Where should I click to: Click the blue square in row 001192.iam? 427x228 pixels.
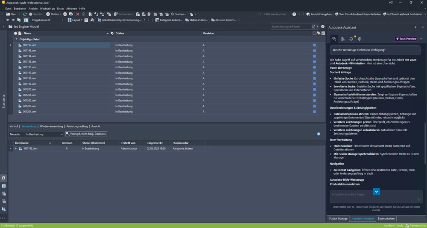314,45
